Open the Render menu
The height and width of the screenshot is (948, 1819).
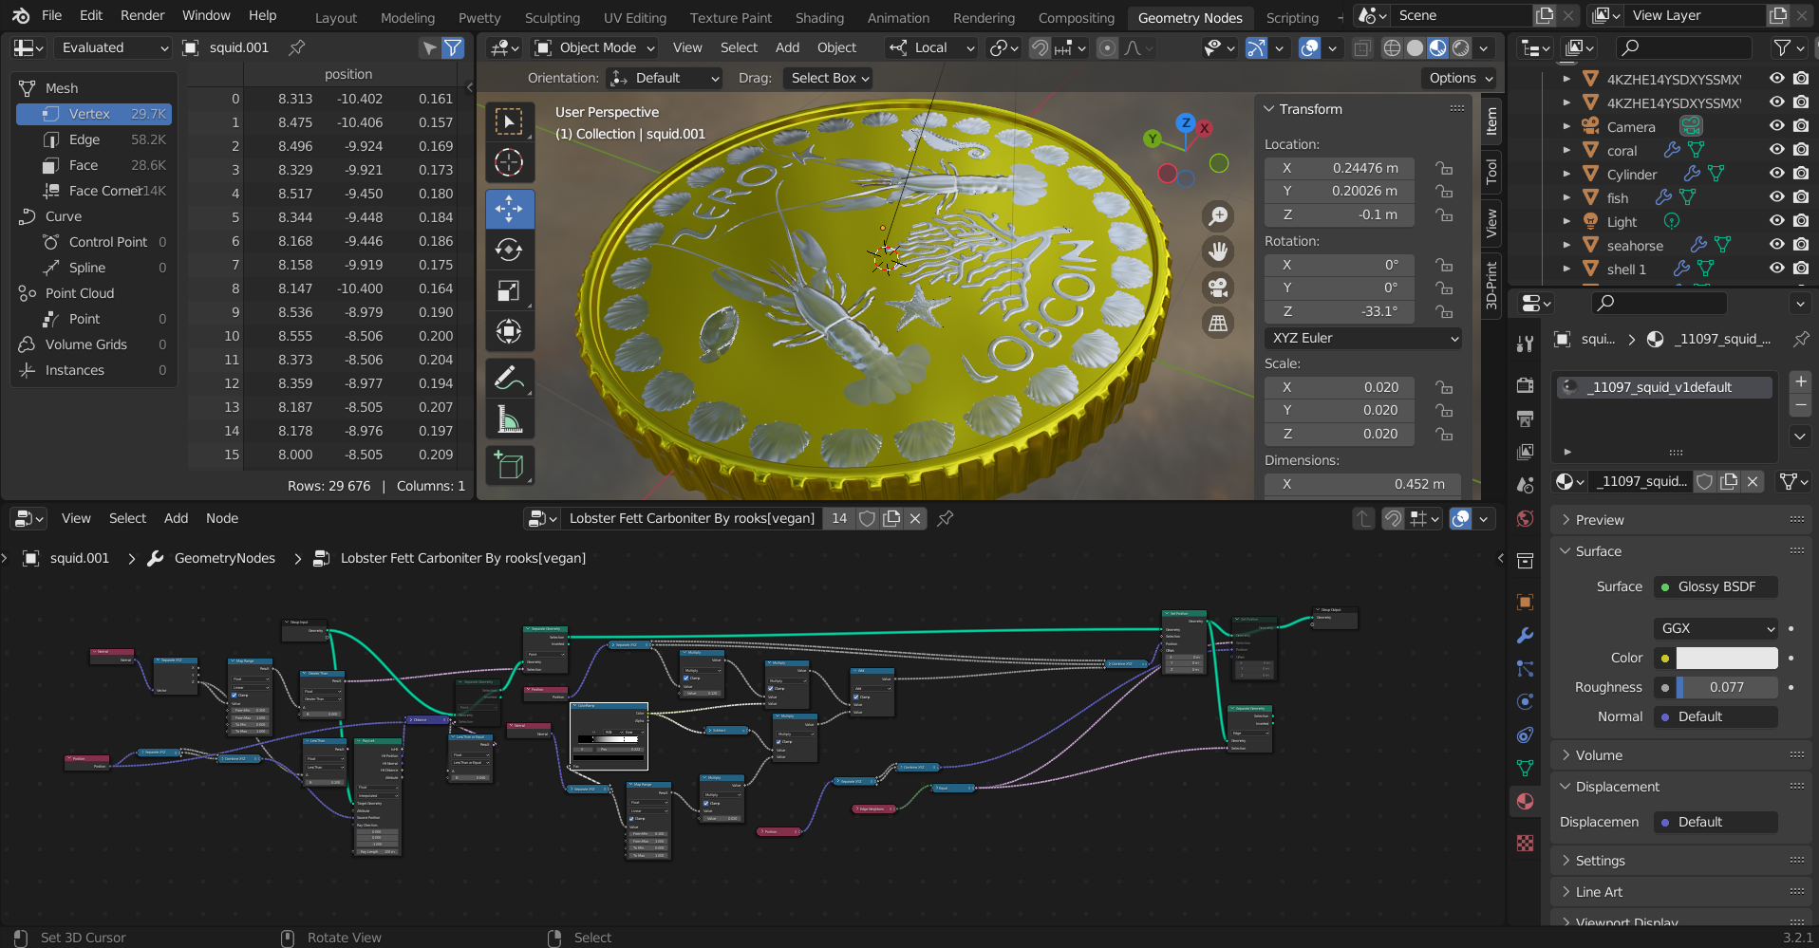coord(142,15)
